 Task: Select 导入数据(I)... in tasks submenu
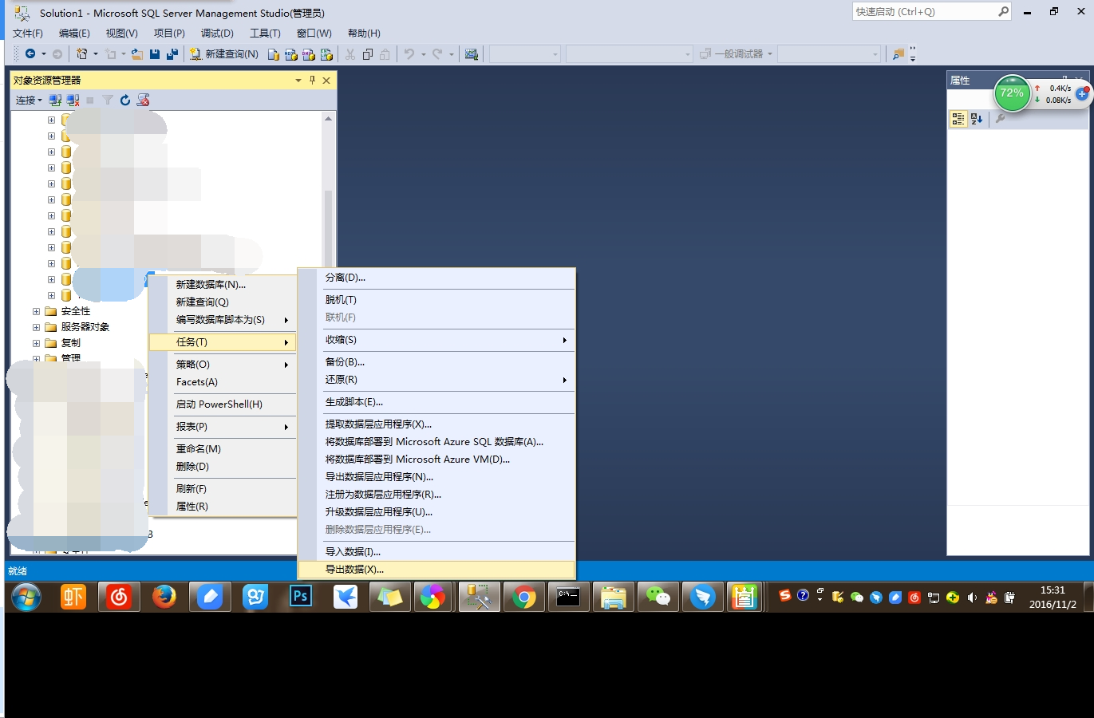pyautogui.click(x=436, y=552)
